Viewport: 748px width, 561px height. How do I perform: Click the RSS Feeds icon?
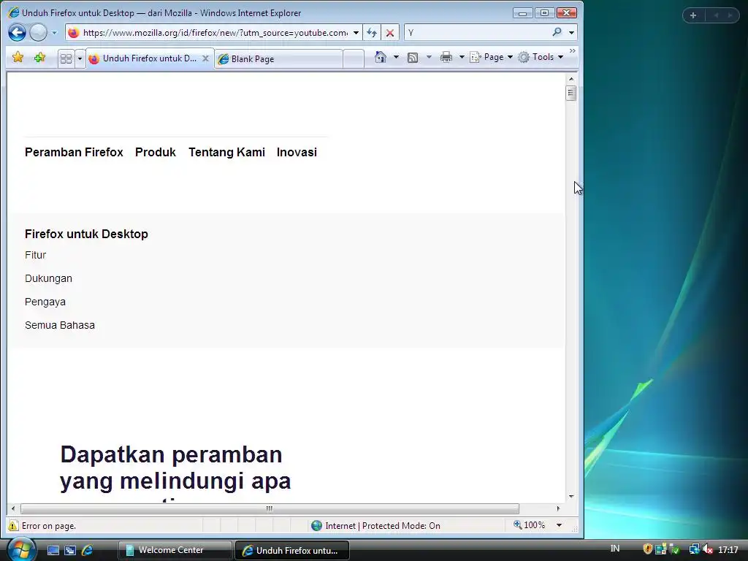click(x=413, y=58)
